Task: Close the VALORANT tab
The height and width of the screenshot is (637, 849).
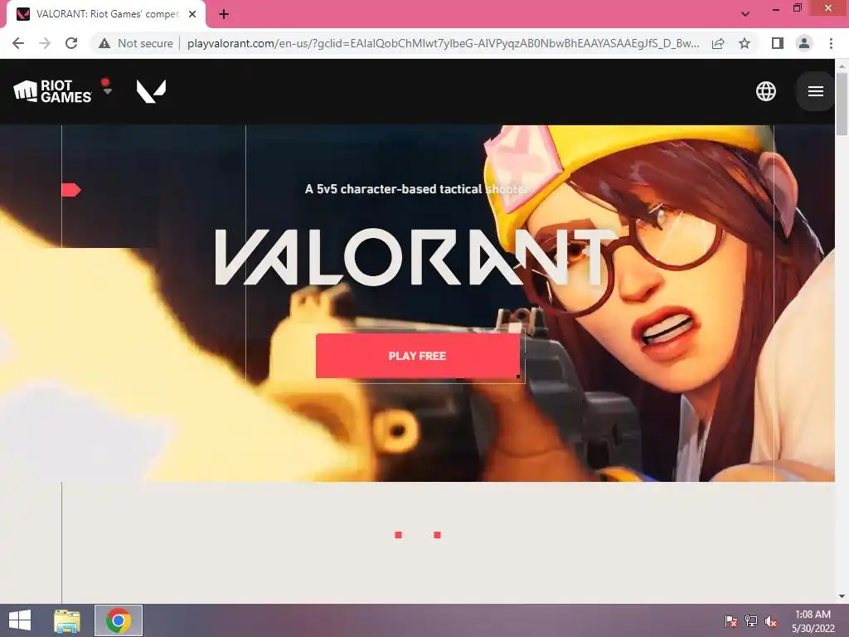Action: 192,14
